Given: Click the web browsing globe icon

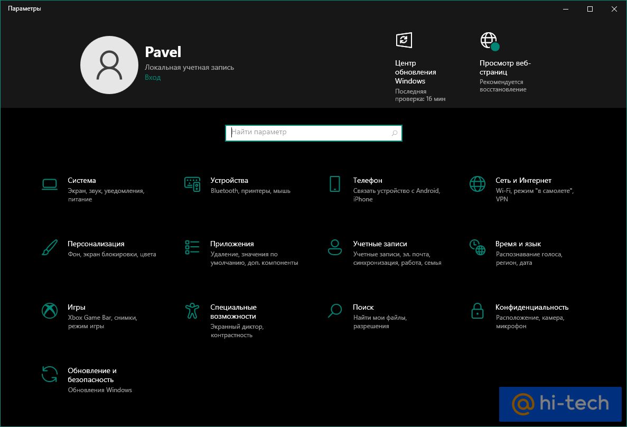Looking at the screenshot, I should tap(490, 41).
